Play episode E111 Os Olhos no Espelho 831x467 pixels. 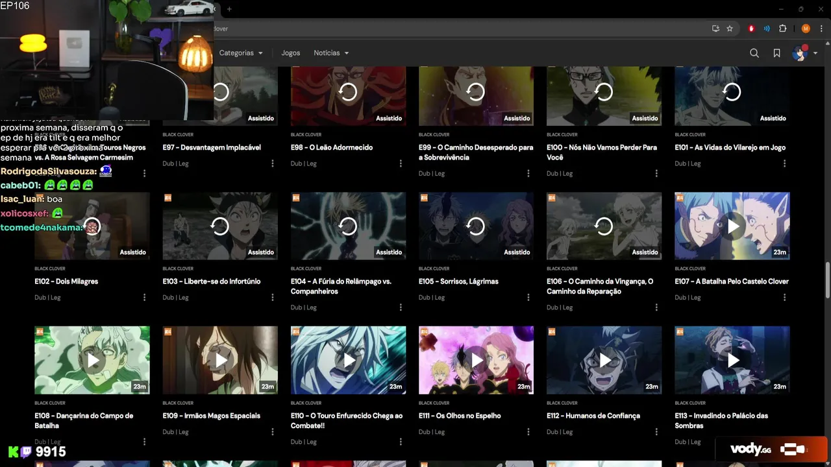[476, 360]
